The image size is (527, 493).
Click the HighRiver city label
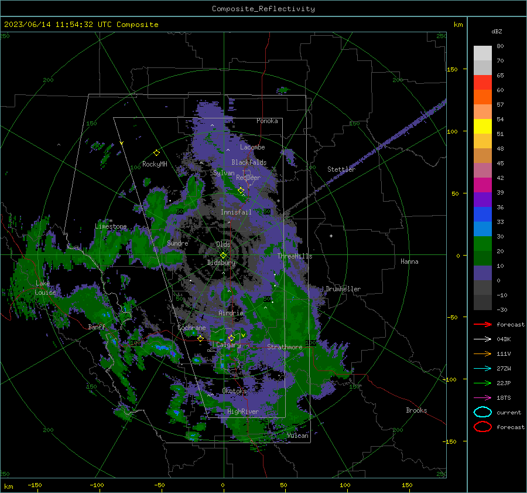242,412
